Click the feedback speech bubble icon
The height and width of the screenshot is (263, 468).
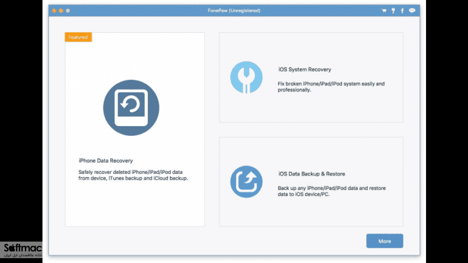pos(412,11)
